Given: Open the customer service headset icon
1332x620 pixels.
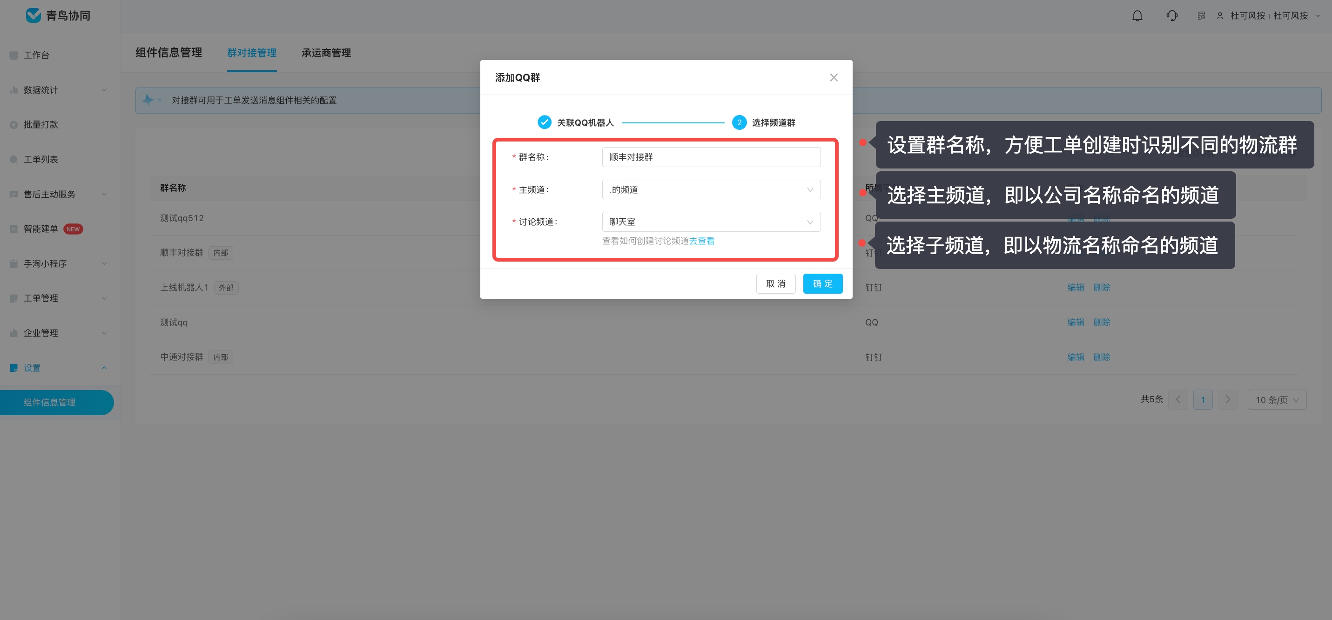Looking at the screenshot, I should pos(1172,15).
